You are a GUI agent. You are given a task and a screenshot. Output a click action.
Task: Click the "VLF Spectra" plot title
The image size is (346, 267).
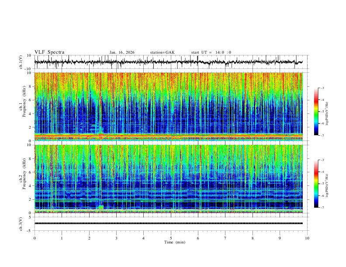click(49, 52)
